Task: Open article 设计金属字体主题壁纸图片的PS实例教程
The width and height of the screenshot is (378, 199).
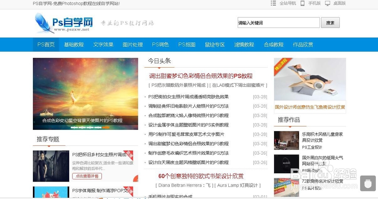Action: click(x=188, y=125)
